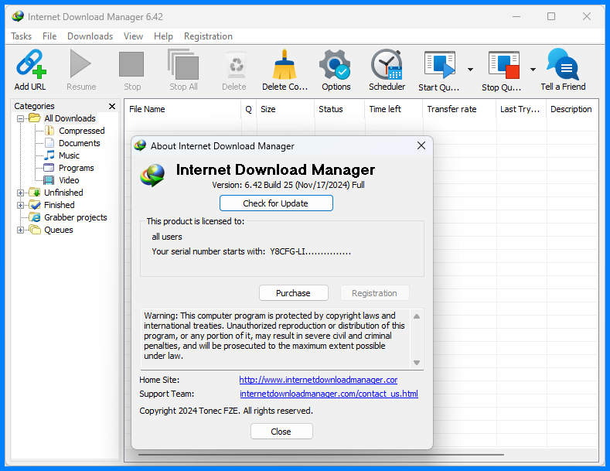Click the horizontal scrollbar of download list
The height and width of the screenshot is (471, 610).
point(321,454)
